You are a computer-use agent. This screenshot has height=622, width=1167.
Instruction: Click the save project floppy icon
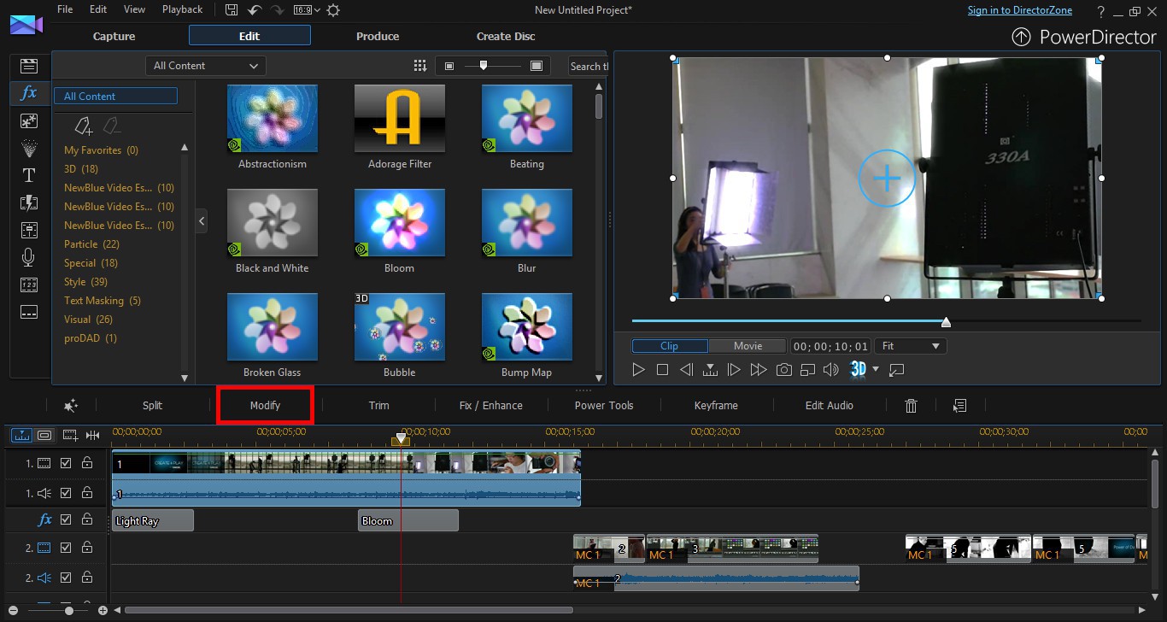click(x=232, y=9)
